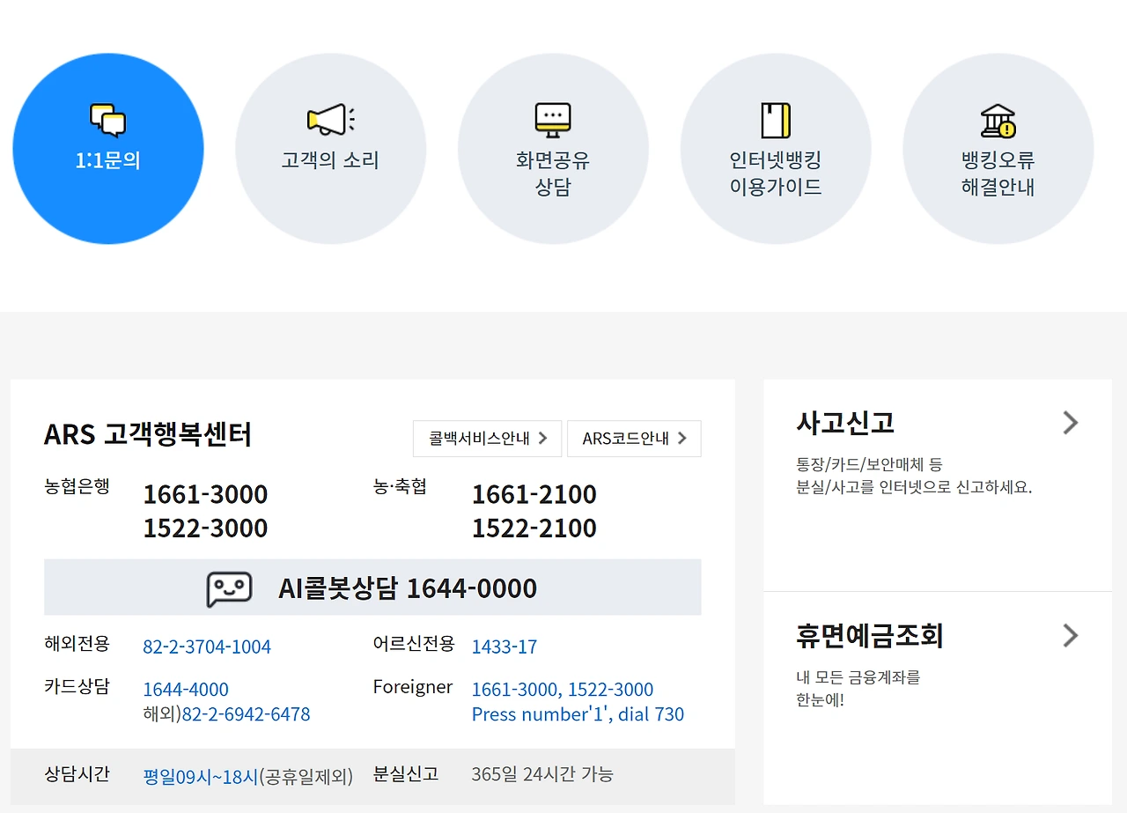Click 카드상담 label
Screen dimensions: 1127x813
click(x=77, y=686)
